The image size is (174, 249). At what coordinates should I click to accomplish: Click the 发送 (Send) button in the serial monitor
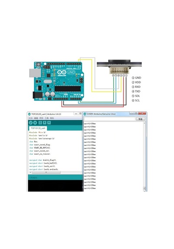coord(141,119)
